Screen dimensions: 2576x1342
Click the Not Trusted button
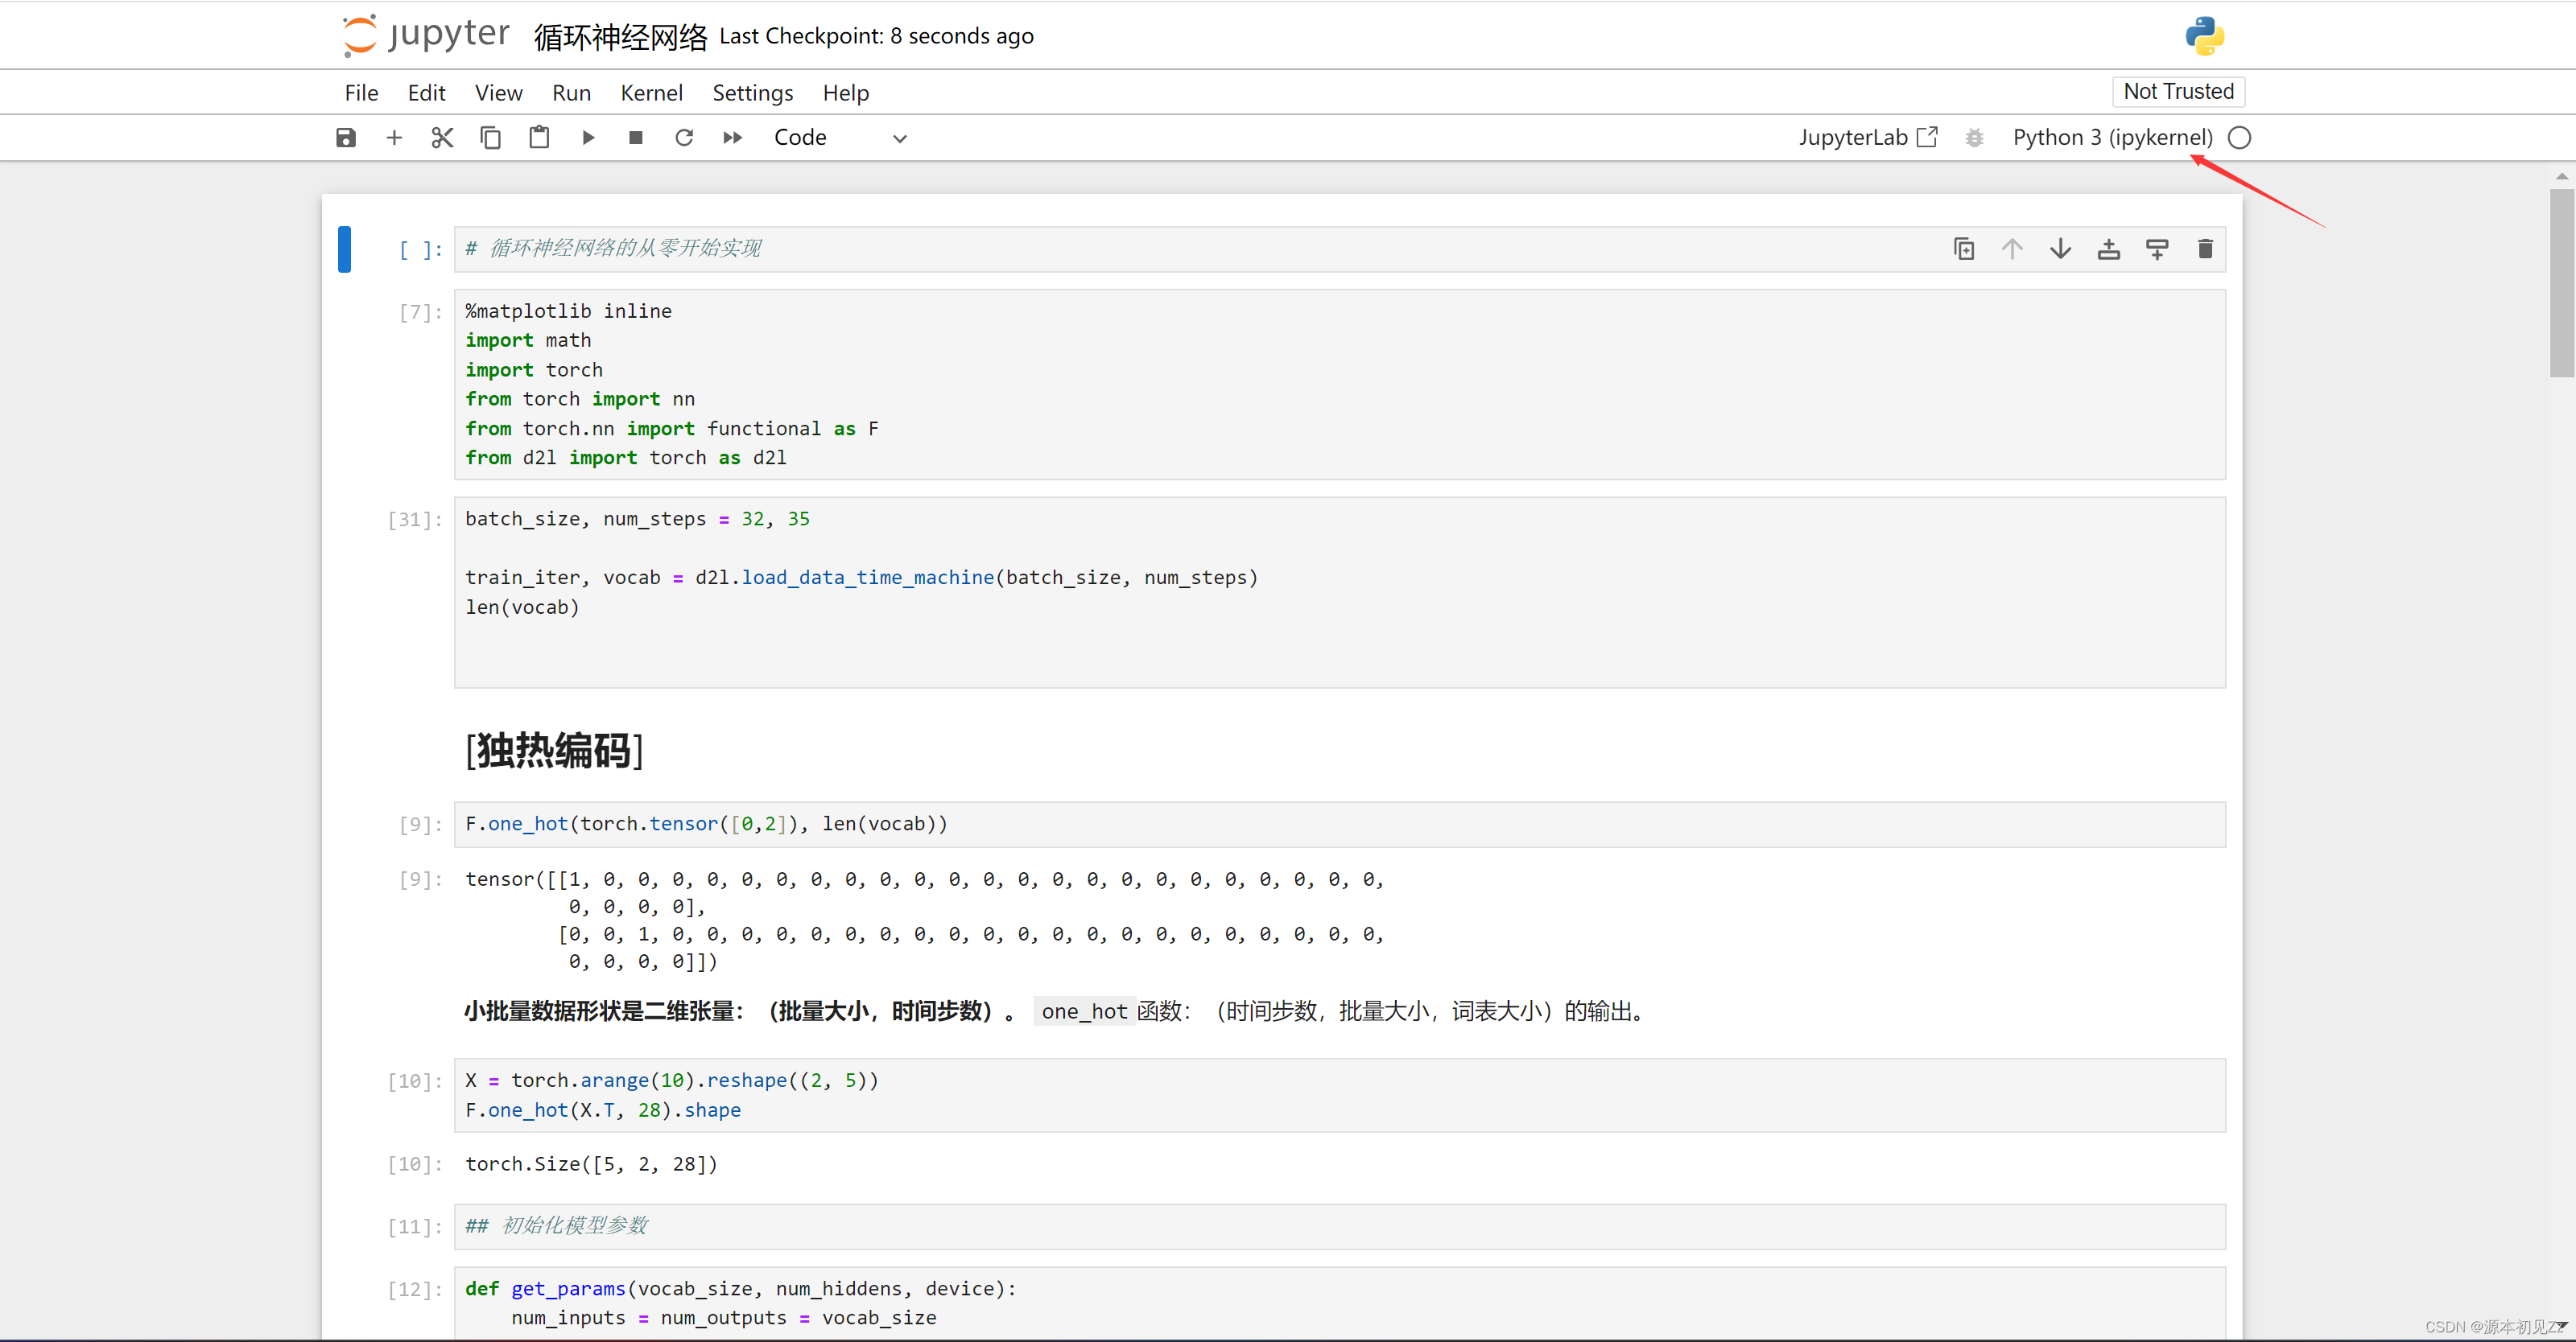(x=2178, y=92)
